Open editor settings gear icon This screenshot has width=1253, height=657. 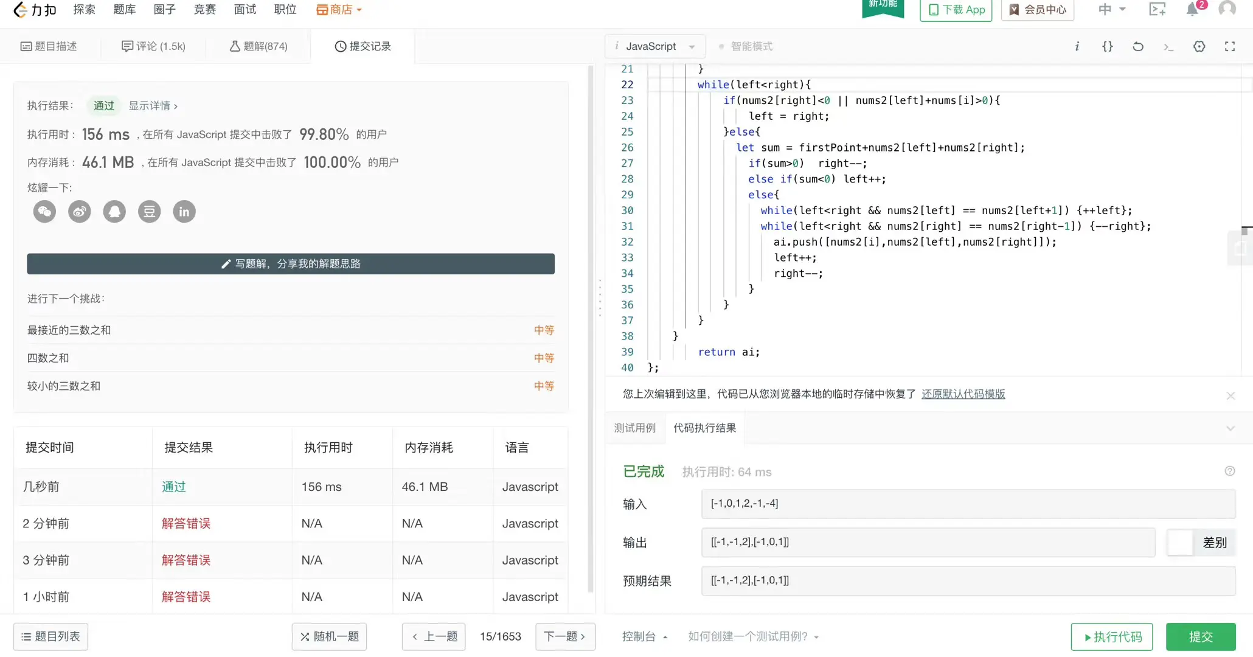tap(1199, 46)
